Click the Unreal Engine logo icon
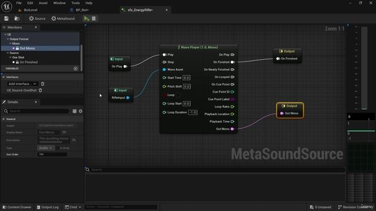The width and height of the screenshot is (376, 211). (6, 6)
